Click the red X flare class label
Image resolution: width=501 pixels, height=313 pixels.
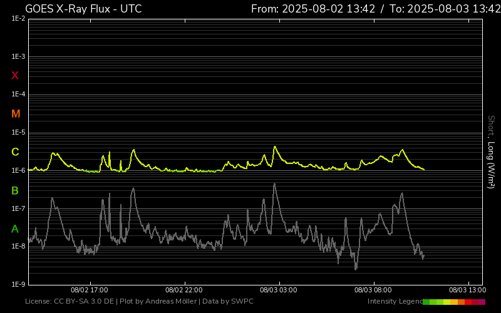pyautogui.click(x=15, y=76)
